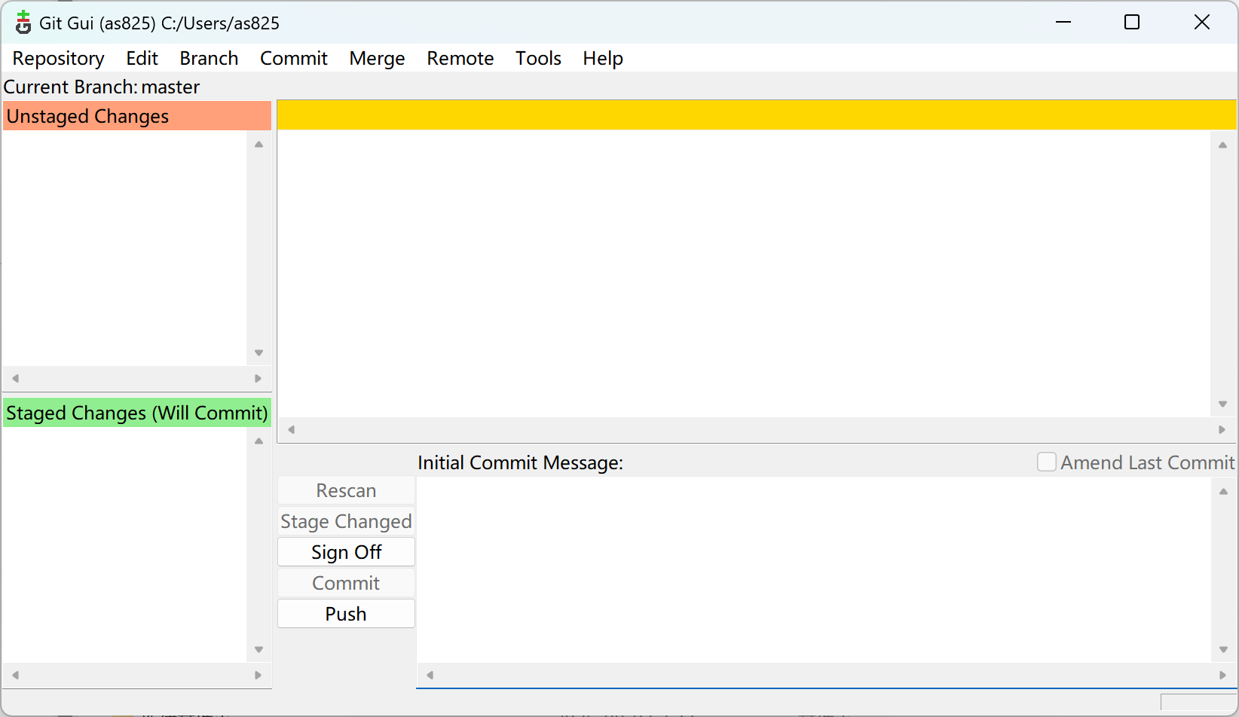Open the Merge menu
Screen dimensions: 1239x717
(x=377, y=58)
